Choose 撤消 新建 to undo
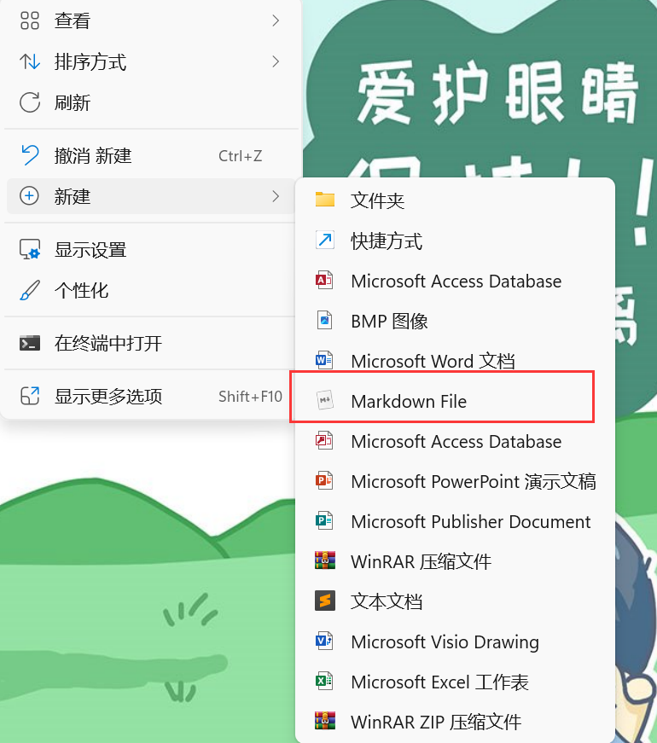657x743 pixels. pos(152,155)
